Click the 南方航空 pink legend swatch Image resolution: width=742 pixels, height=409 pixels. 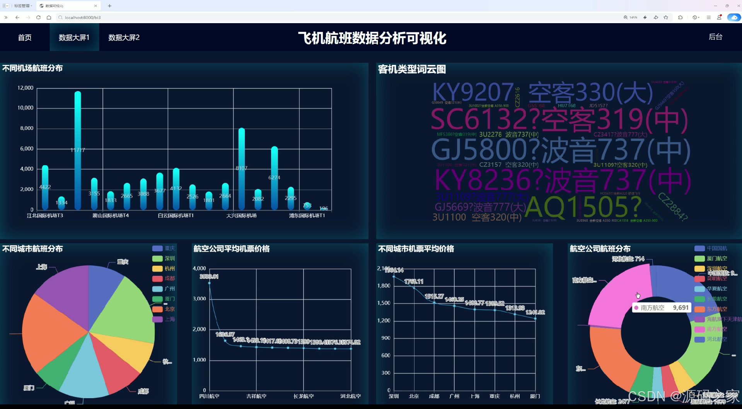coord(699,329)
